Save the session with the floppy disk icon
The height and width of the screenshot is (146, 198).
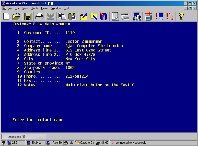pos(28,16)
